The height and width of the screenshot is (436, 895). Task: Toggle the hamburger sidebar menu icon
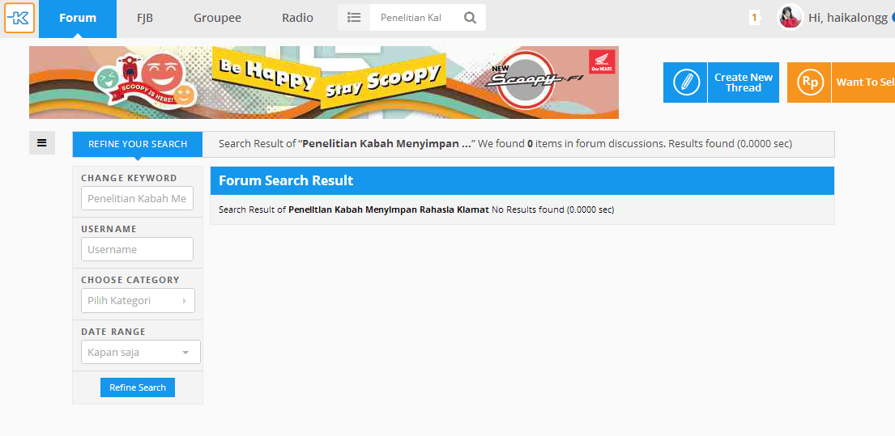pos(41,142)
